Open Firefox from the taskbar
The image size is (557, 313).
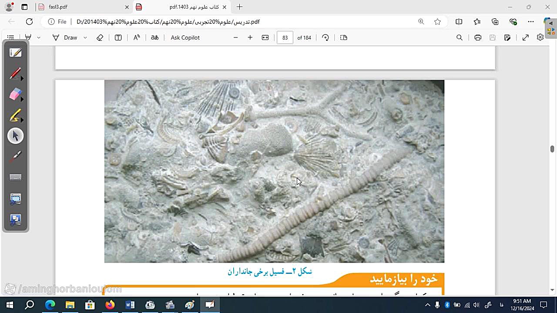pos(110,305)
